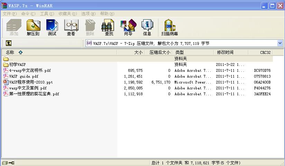Viewport: 285px width, 166px height.
Task: Select file name 4-vasp中文说明书.pdf
Action: click(x=30, y=70)
